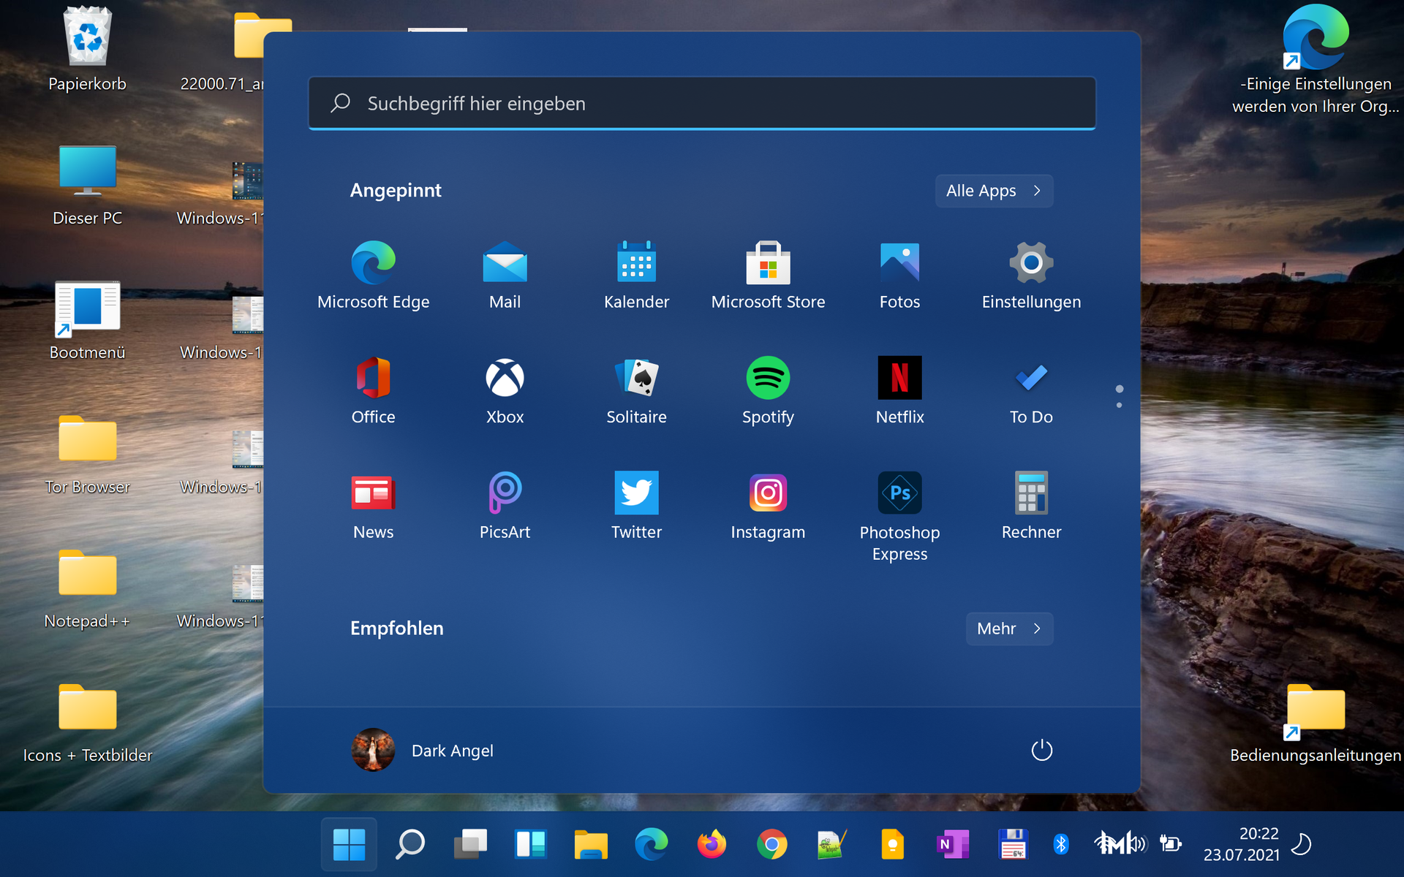Open File Explorer from taskbar
Image resolution: width=1404 pixels, height=877 pixels.
591,844
